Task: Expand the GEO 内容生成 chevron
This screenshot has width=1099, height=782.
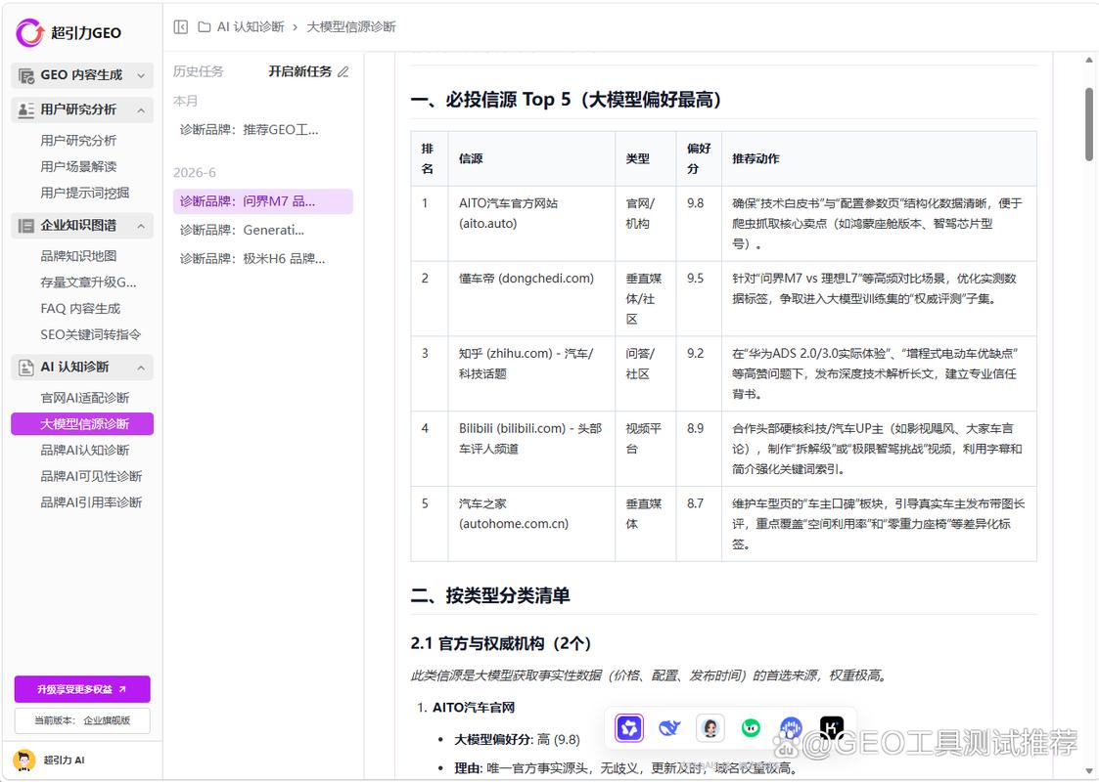Action: tap(141, 75)
